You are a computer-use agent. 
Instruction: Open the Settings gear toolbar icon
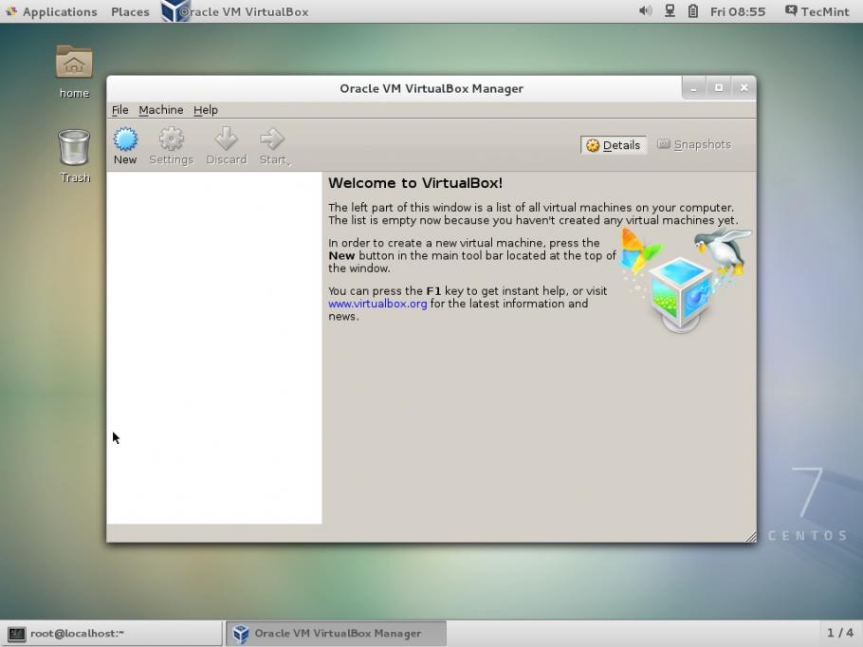pyautogui.click(x=171, y=139)
